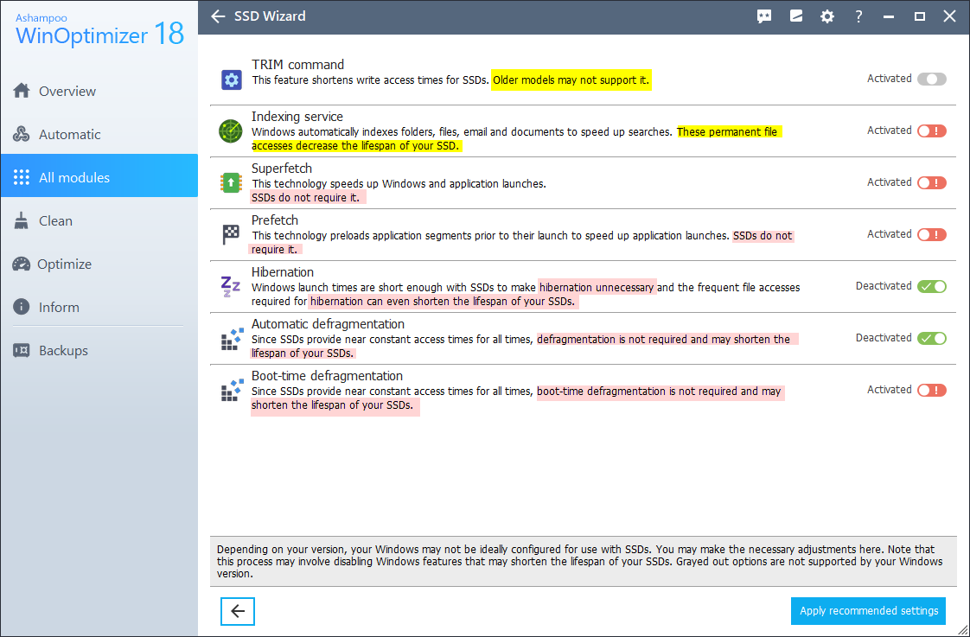The width and height of the screenshot is (970, 637).
Task: Click the Optimize speedometer icon
Action: (21, 264)
